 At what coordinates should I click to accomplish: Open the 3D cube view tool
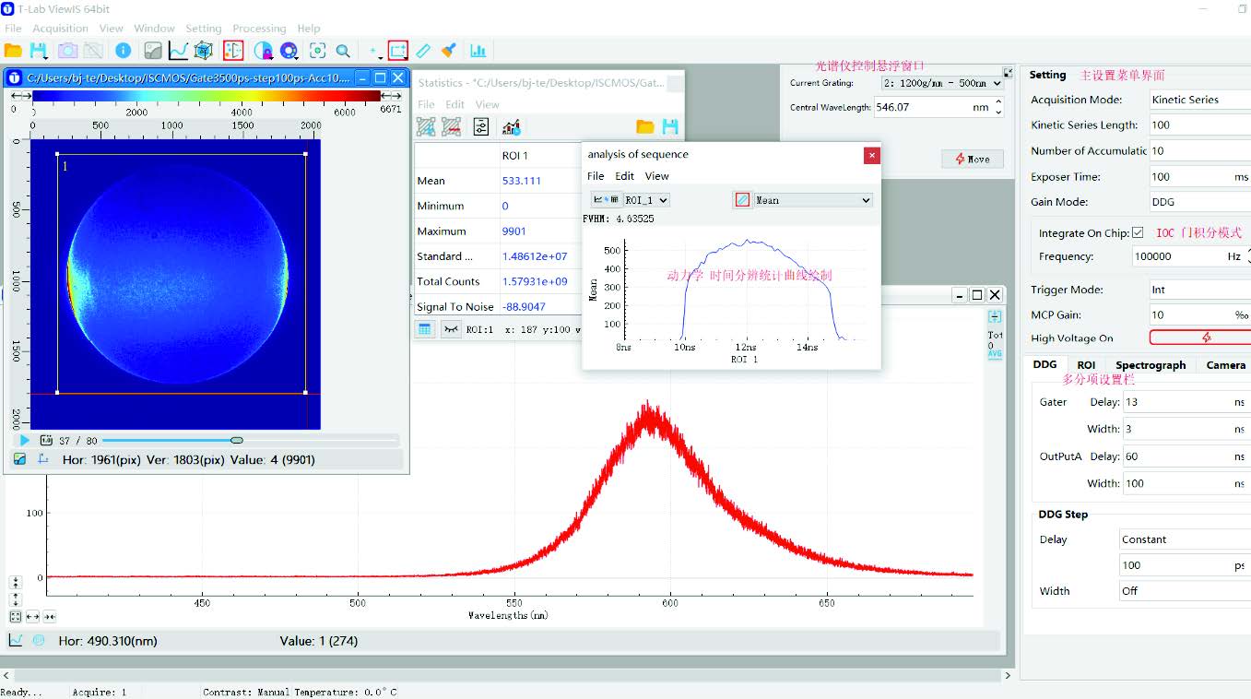204,51
